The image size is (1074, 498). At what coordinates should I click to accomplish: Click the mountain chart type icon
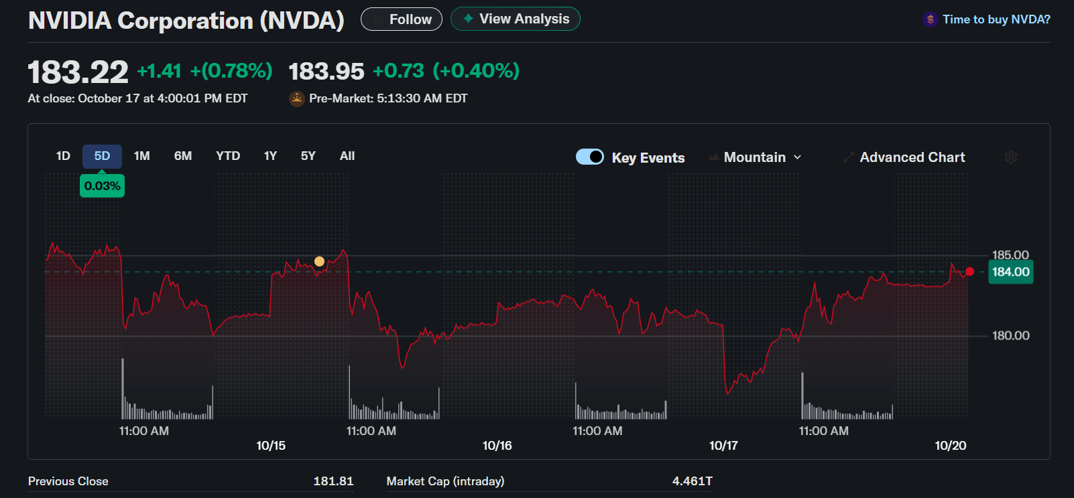coord(713,157)
